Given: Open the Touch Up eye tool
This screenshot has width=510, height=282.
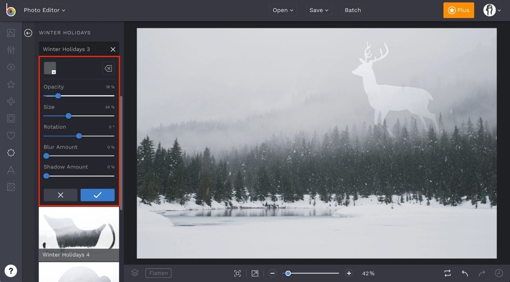Looking at the screenshot, I should (11, 67).
